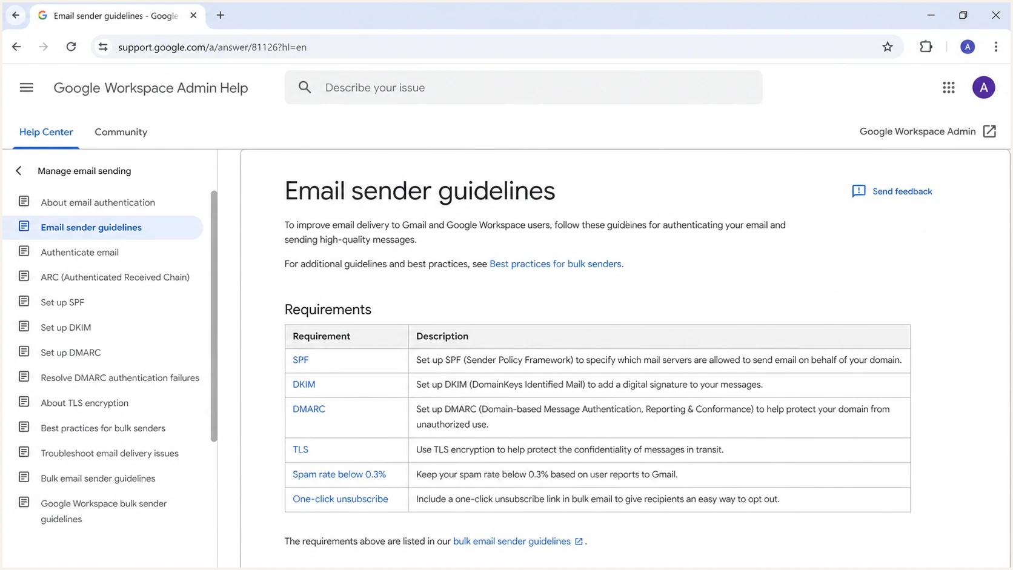Screen dimensions: 1013x570
Task: Follow bulk email sender guidelines link
Action: coord(512,542)
